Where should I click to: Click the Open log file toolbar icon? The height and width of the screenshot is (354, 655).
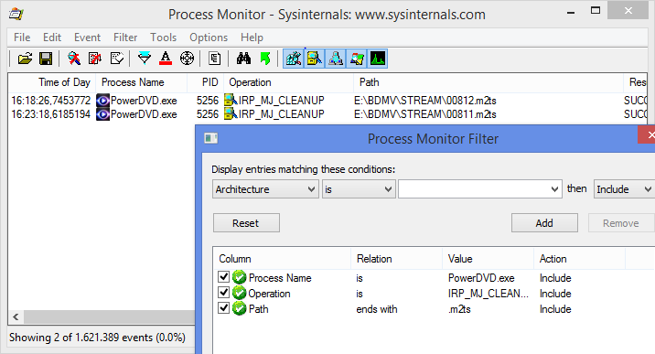(25, 59)
